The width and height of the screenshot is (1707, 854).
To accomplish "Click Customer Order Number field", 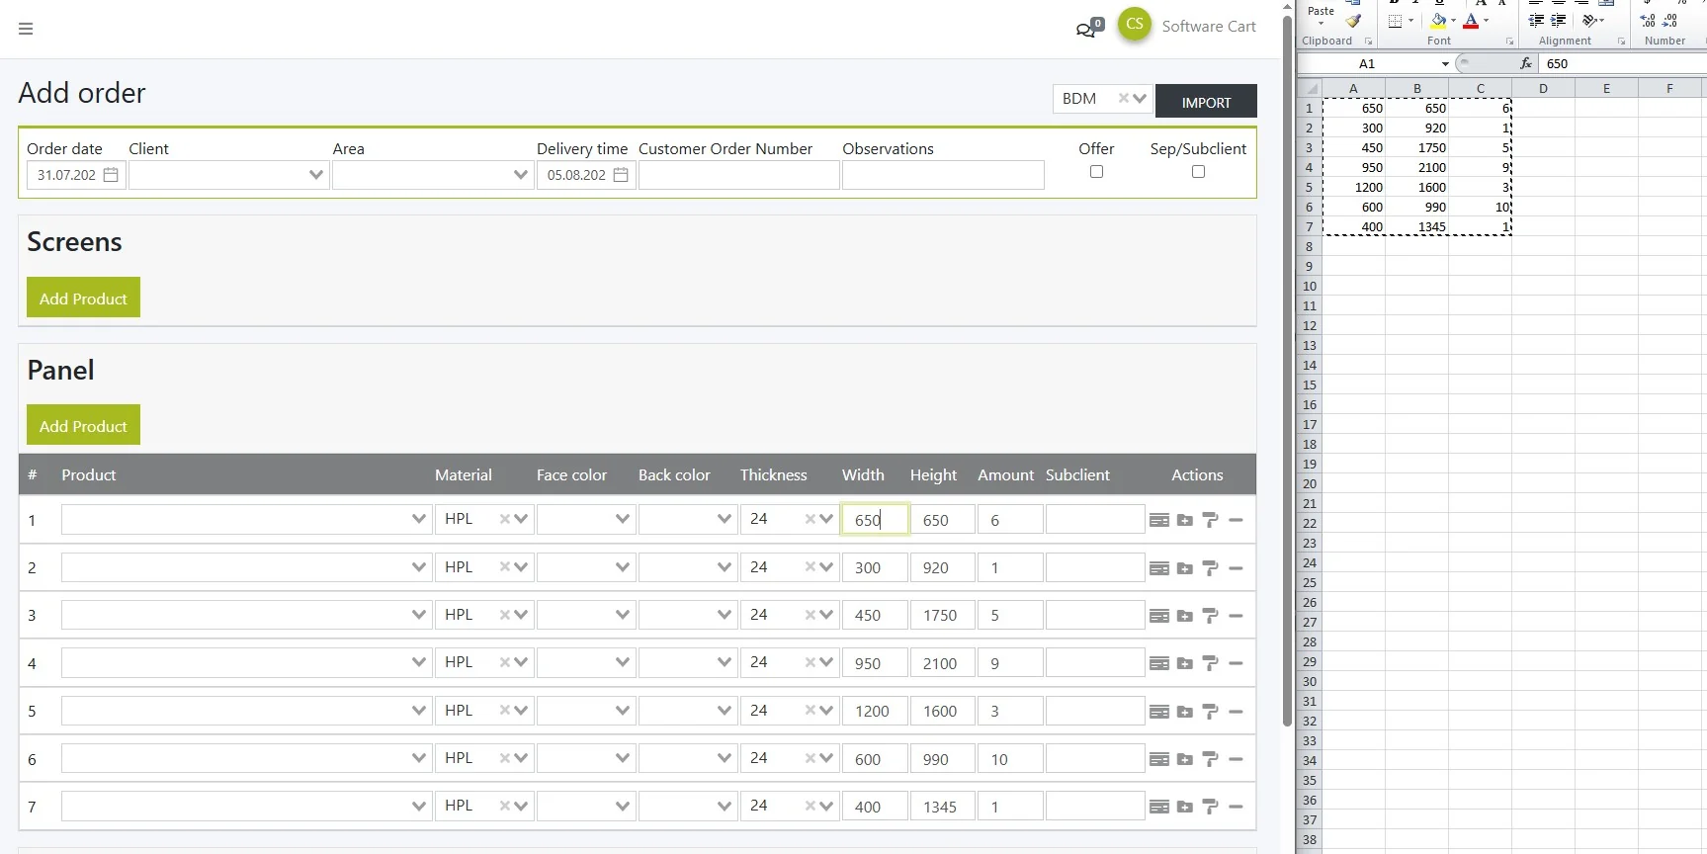I will coord(738,175).
